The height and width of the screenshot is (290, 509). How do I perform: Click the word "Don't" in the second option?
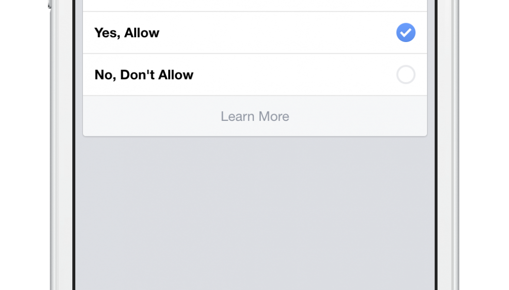(137, 75)
